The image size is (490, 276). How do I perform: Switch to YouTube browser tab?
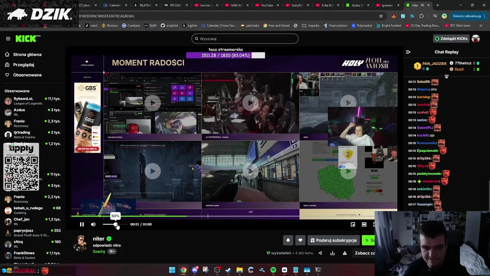(x=267, y=5)
